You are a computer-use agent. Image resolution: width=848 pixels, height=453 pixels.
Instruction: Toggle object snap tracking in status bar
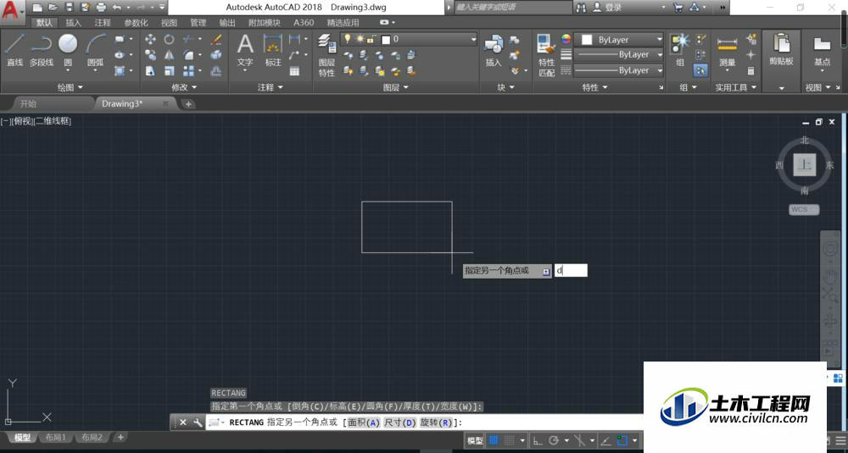tap(607, 440)
